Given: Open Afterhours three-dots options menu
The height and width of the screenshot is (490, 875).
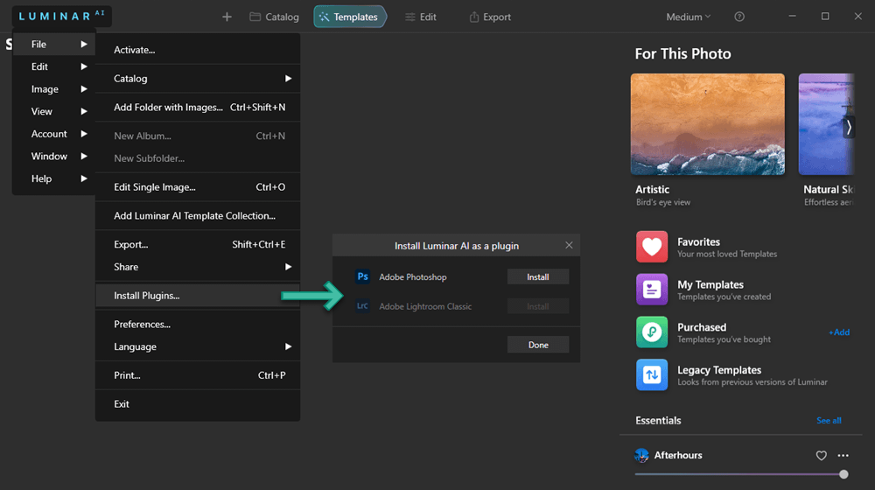Looking at the screenshot, I should click(x=843, y=455).
